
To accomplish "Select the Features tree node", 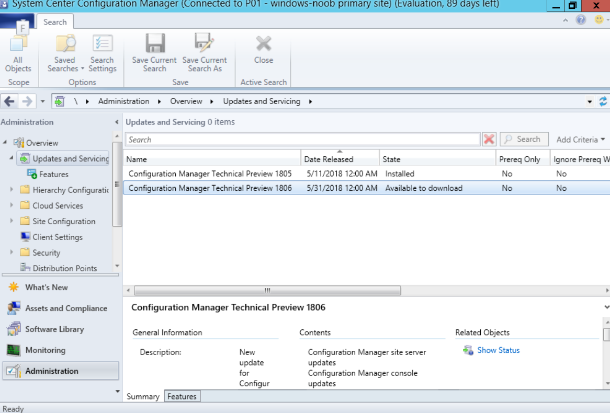I will coord(54,174).
